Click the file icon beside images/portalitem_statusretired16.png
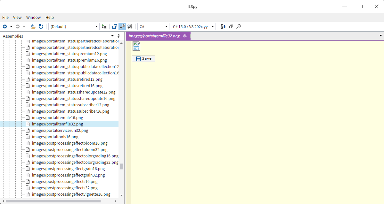The width and height of the screenshot is (384, 204). (x=28, y=86)
